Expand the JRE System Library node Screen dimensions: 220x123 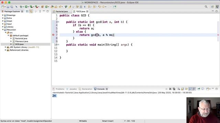pos(5,47)
